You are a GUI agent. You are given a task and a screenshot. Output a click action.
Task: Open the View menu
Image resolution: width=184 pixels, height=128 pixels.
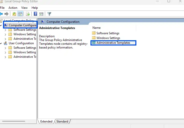click(24, 8)
